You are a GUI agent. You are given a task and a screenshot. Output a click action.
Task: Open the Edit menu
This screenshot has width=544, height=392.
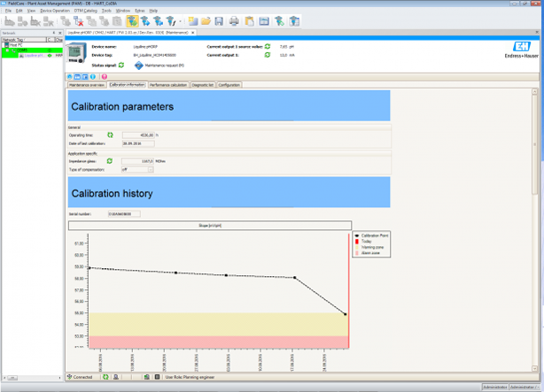19,11
